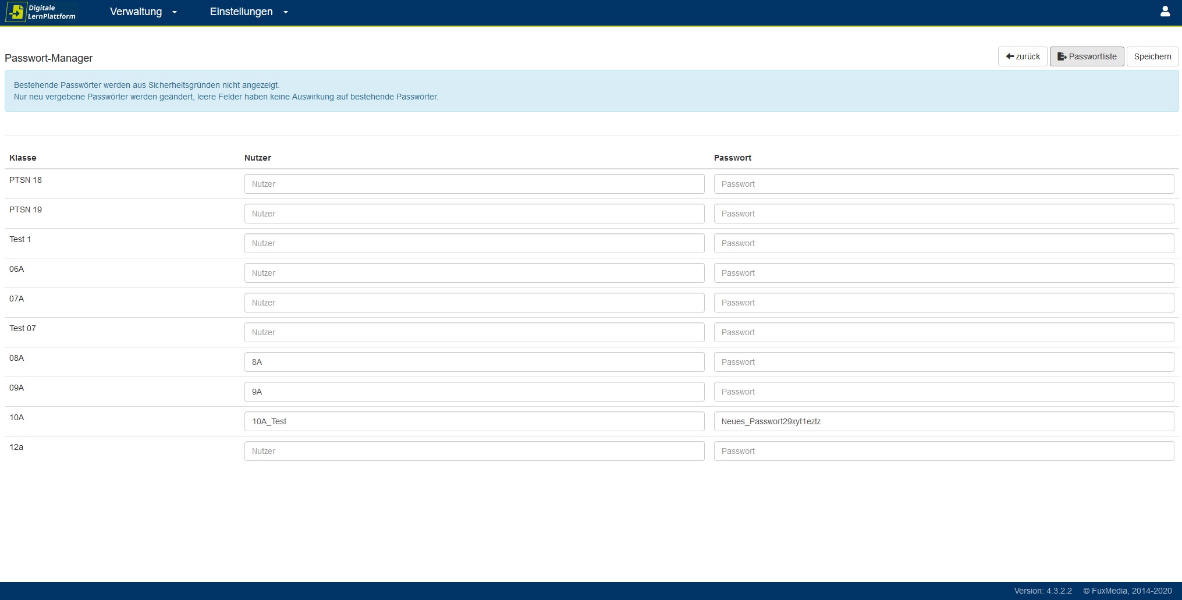This screenshot has height=600, width=1182.
Task: Focus the Passwort field for 12a
Action: click(x=944, y=451)
